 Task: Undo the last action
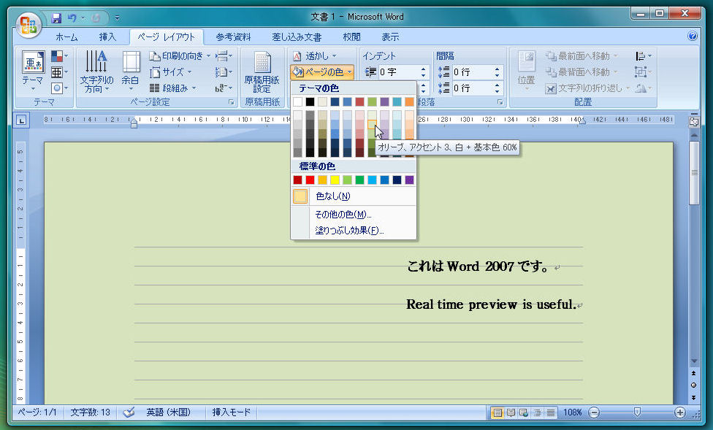point(72,18)
